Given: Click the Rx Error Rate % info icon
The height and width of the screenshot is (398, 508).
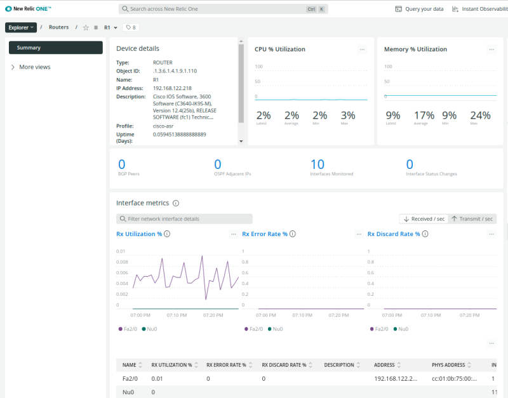Looking at the screenshot, I should tap(291, 234).
